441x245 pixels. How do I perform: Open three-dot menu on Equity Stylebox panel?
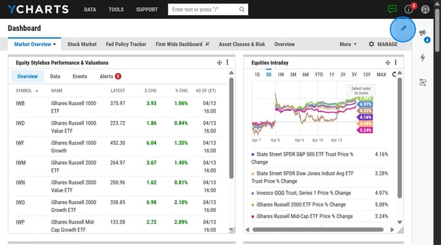pyautogui.click(x=227, y=62)
